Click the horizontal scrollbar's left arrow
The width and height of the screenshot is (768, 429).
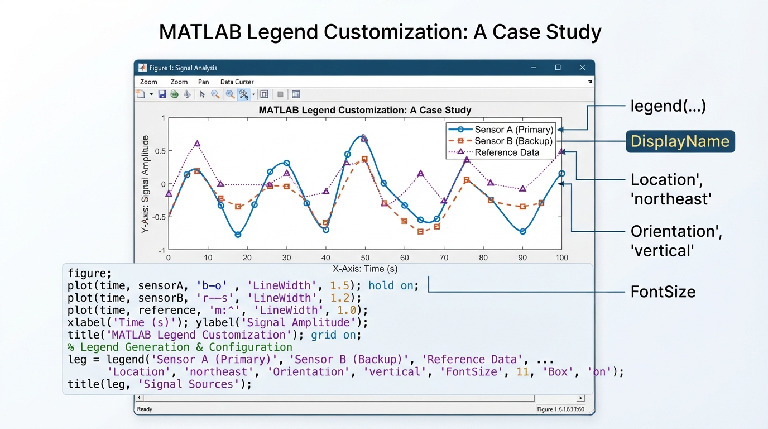140,398
